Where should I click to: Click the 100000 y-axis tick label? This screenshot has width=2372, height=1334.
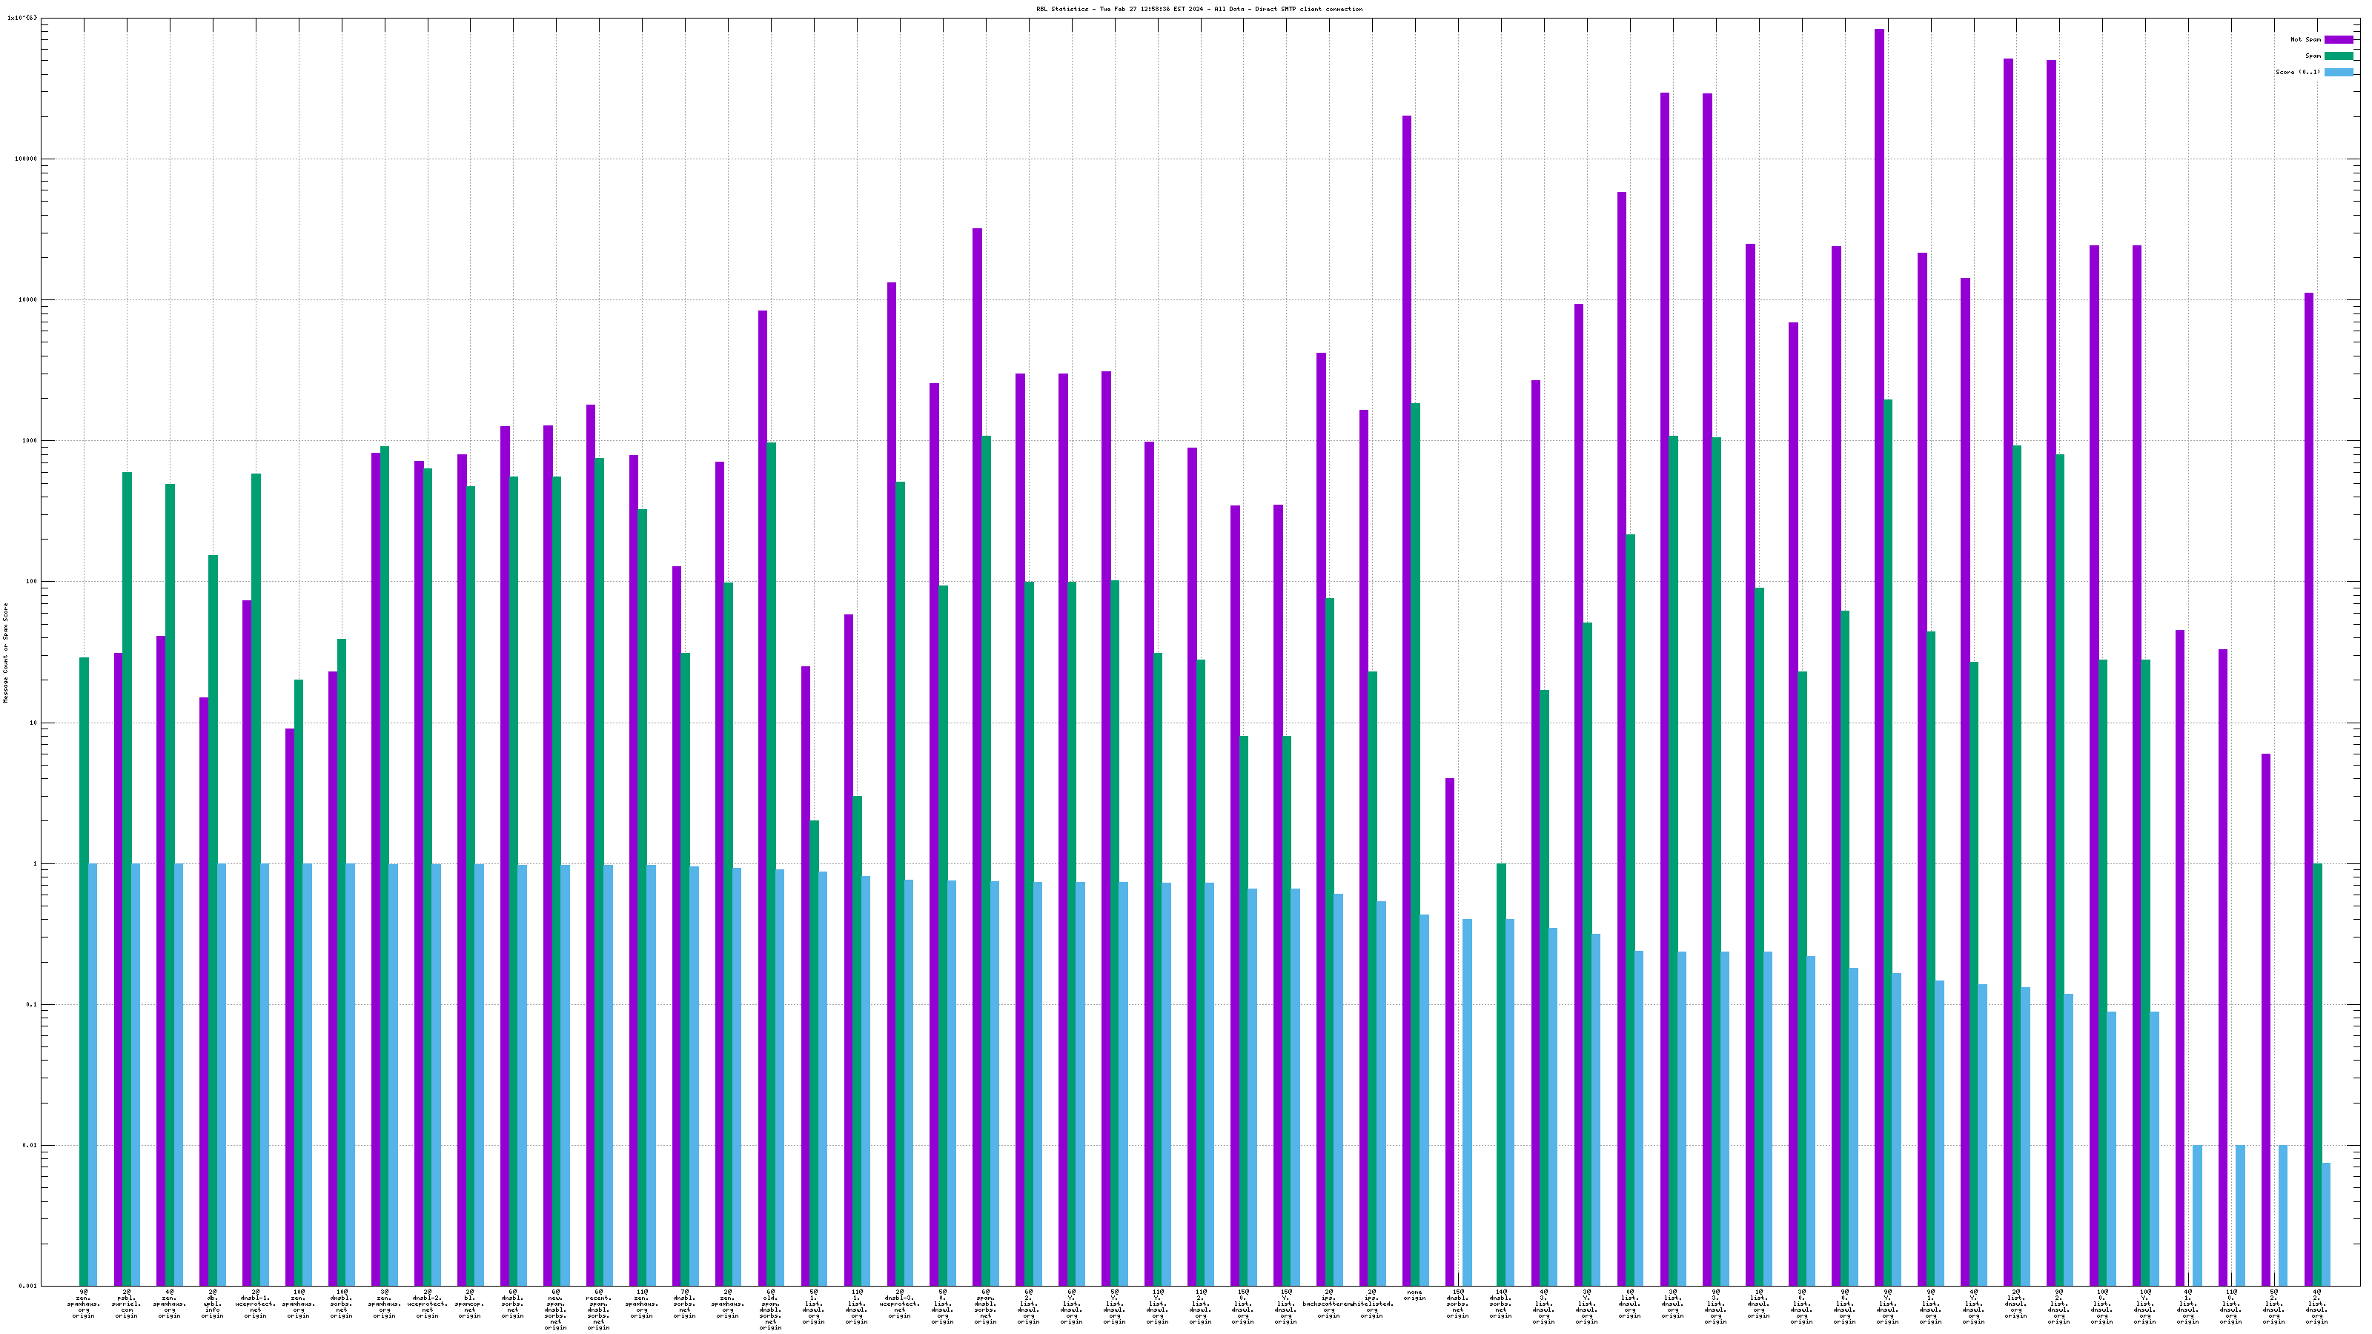pyautogui.click(x=26, y=159)
